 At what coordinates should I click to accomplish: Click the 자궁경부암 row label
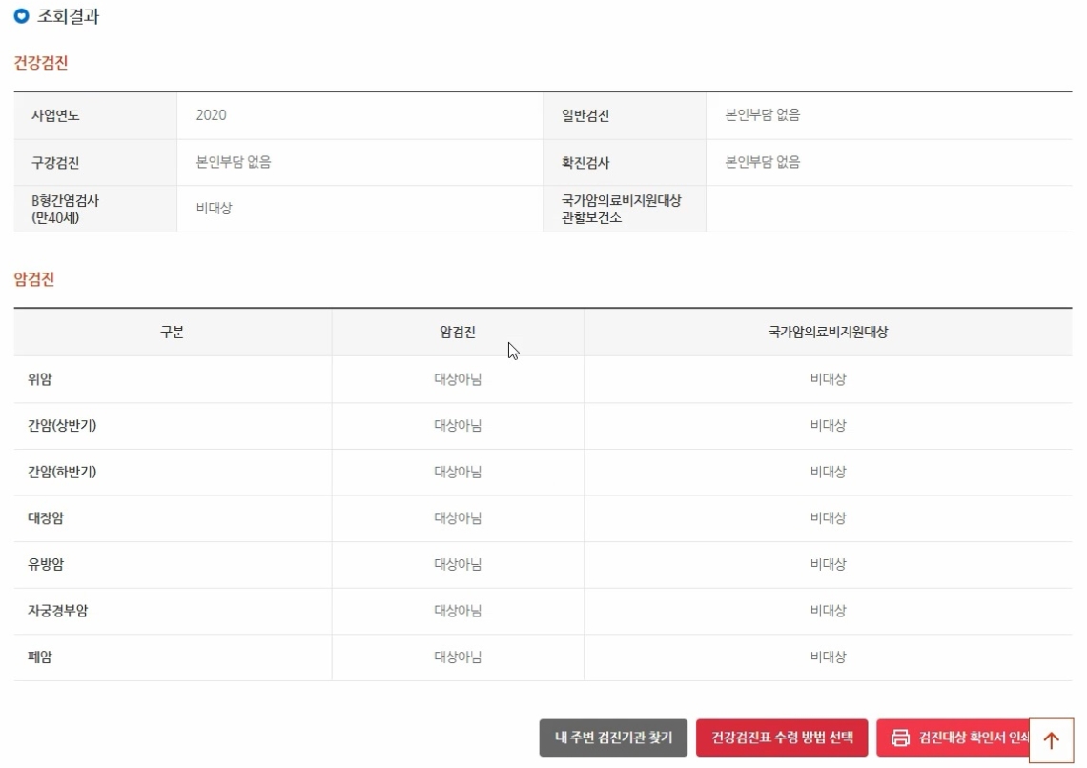coord(57,612)
